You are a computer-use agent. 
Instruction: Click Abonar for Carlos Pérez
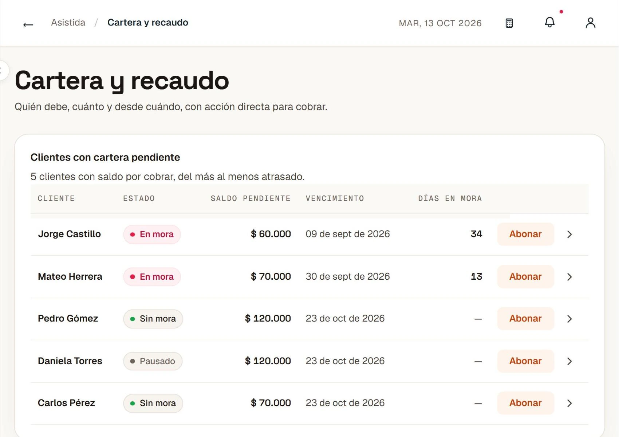click(x=525, y=403)
